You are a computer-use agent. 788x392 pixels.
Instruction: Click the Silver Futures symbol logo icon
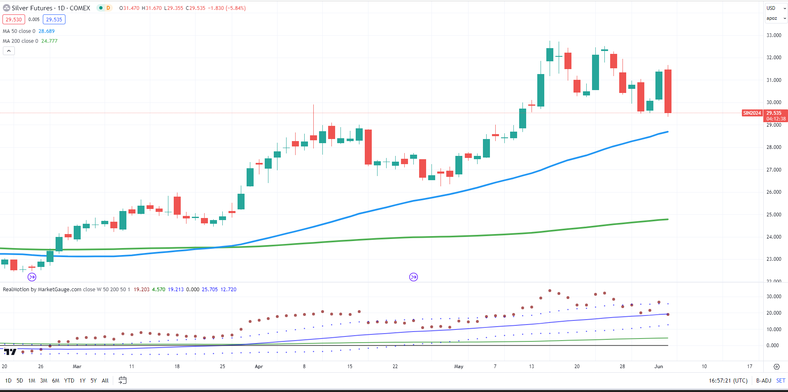[x=7, y=8]
